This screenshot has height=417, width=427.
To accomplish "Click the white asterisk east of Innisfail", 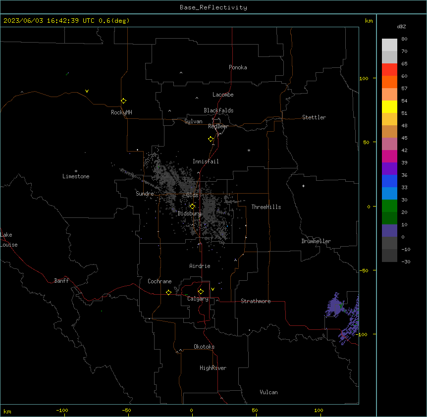I will pyautogui.click(x=249, y=150).
